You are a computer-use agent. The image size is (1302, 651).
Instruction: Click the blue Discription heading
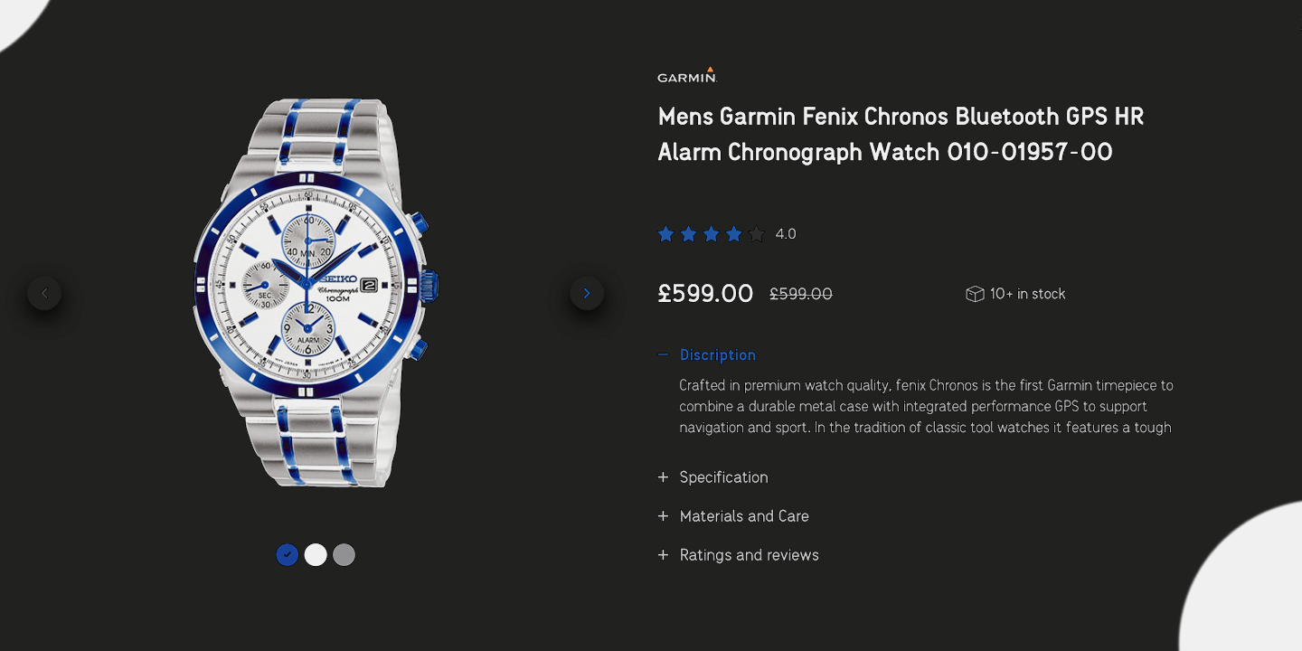coord(718,355)
